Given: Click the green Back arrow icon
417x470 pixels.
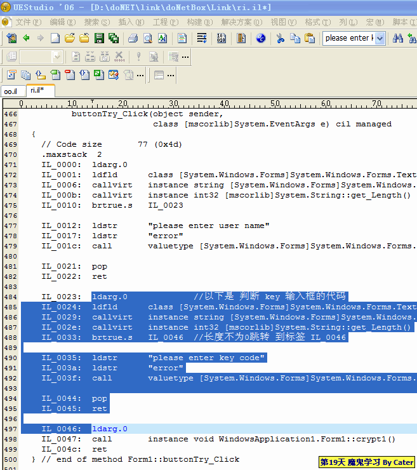Looking at the screenshot, I should 27,38.
